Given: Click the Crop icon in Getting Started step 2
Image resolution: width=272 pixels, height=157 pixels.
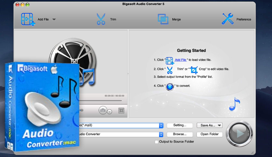Looking at the screenshot, I should click(194, 70).
